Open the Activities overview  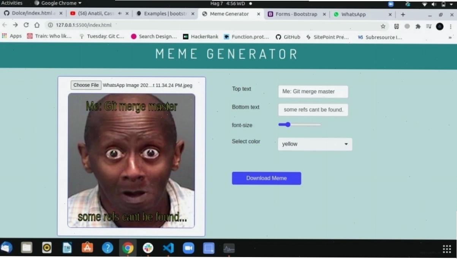point(12,3)
